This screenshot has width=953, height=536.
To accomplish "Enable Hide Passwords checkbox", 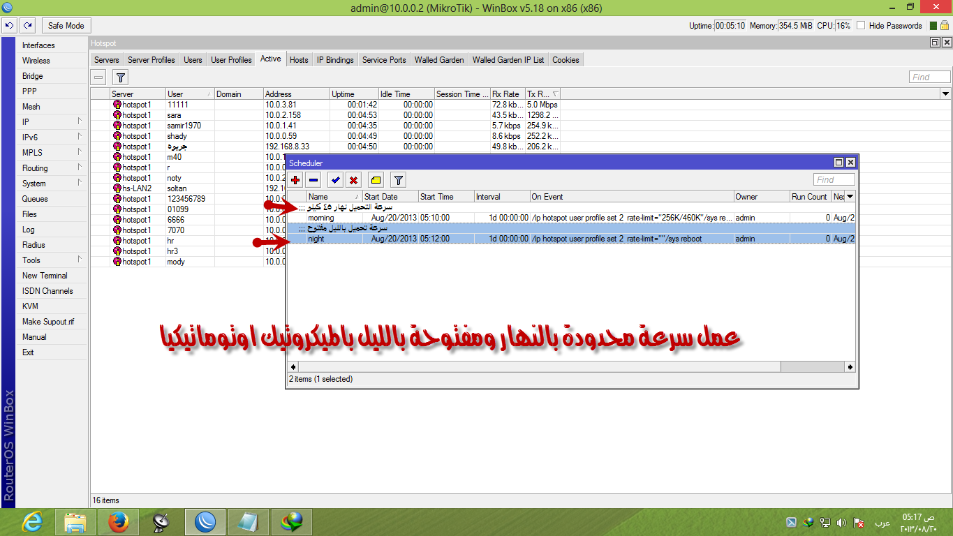I will (x=862, y=26).
